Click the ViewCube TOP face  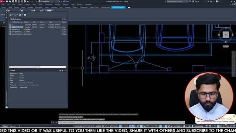click(x=226, y=34)
